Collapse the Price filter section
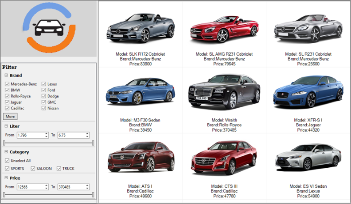 (x=5, y=178)
